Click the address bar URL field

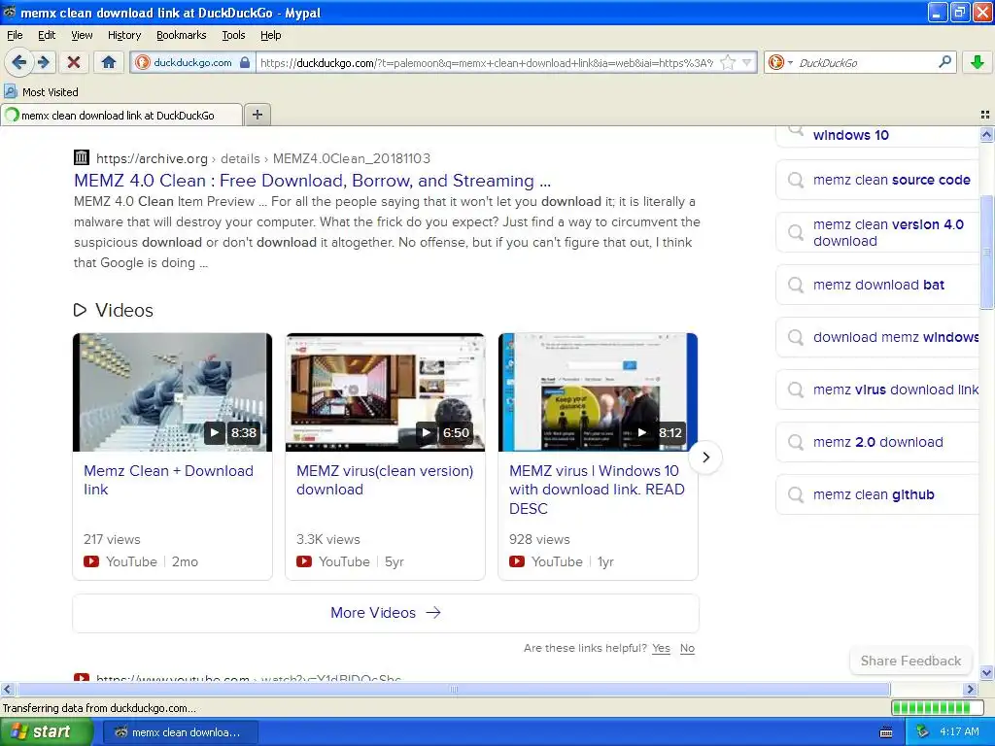pyautogui.click(x=486, y=63)
